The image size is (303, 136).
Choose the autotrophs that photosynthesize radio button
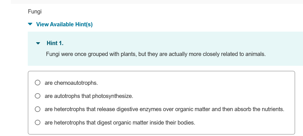tap(38, 96)
